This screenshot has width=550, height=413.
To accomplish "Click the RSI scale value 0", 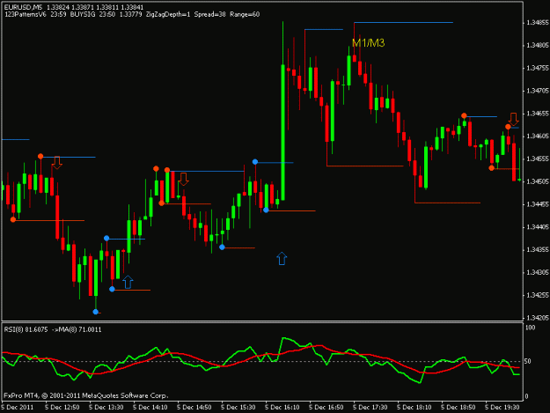I will point(528,396).
